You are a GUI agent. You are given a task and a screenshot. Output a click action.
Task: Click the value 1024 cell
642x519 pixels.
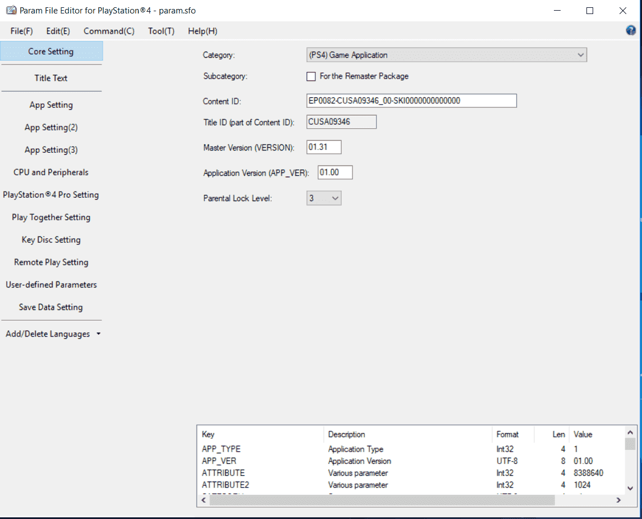[582, 485]
